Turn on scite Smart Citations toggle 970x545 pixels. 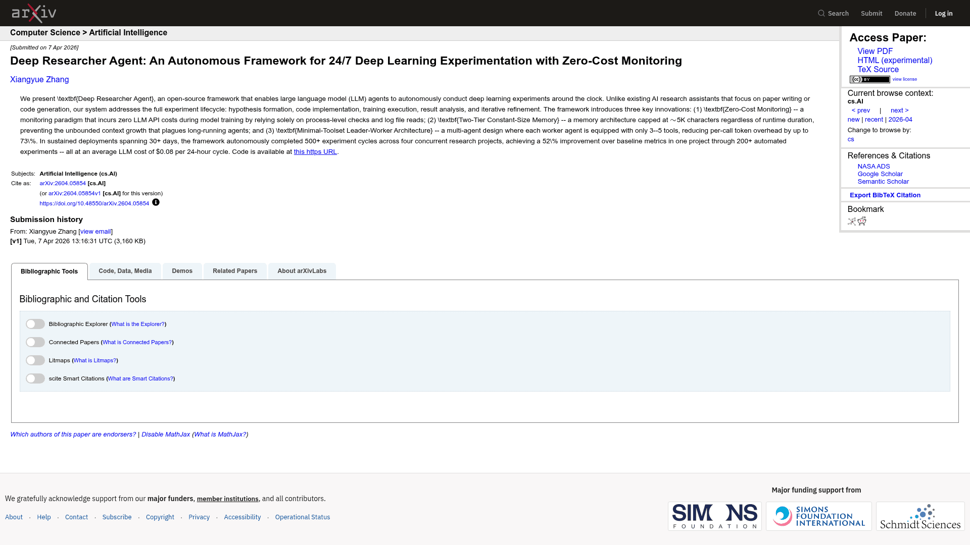(35, 378)
